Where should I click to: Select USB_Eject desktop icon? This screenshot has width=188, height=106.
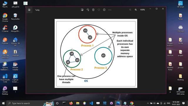(180, 29)
